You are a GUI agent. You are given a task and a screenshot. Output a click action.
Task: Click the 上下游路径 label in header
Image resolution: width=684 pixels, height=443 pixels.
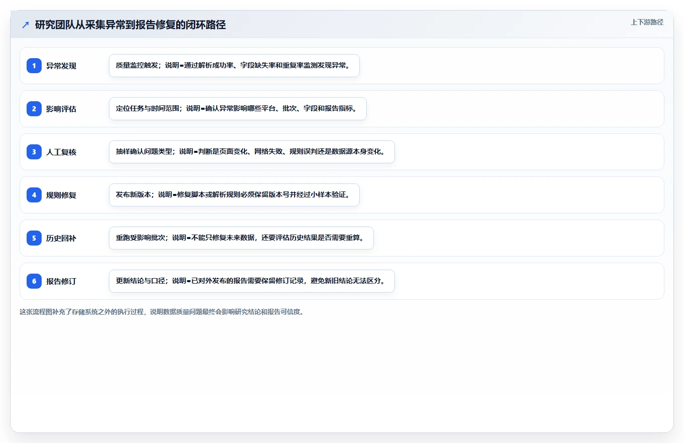647,22
